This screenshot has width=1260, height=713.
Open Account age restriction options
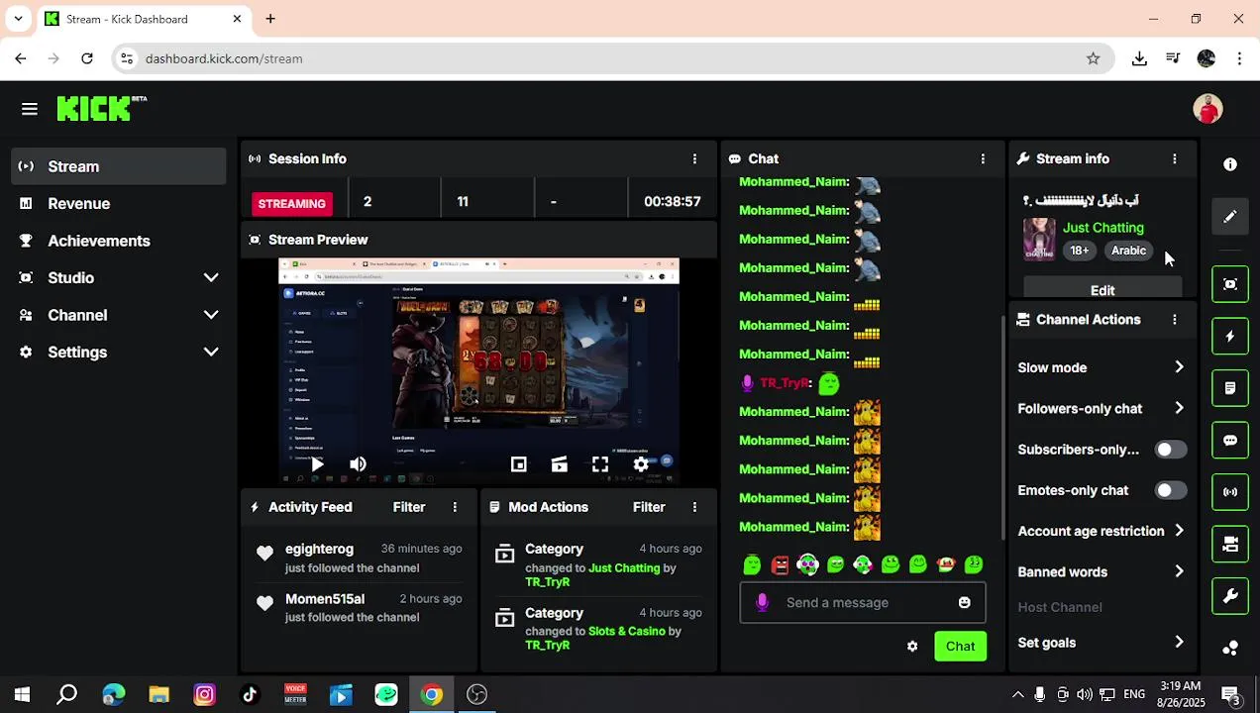coord(1102,531)
